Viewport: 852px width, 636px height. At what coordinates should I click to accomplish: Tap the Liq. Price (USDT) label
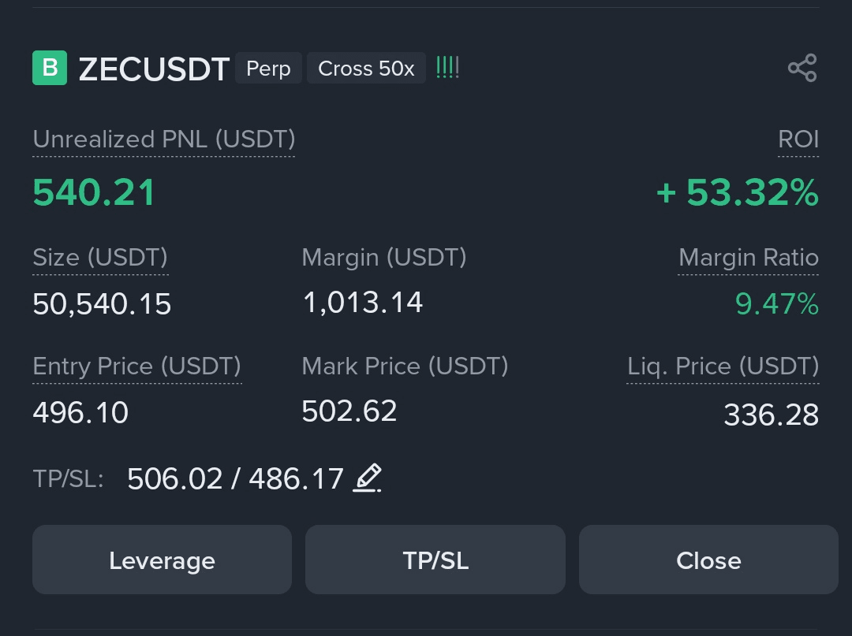723,366
